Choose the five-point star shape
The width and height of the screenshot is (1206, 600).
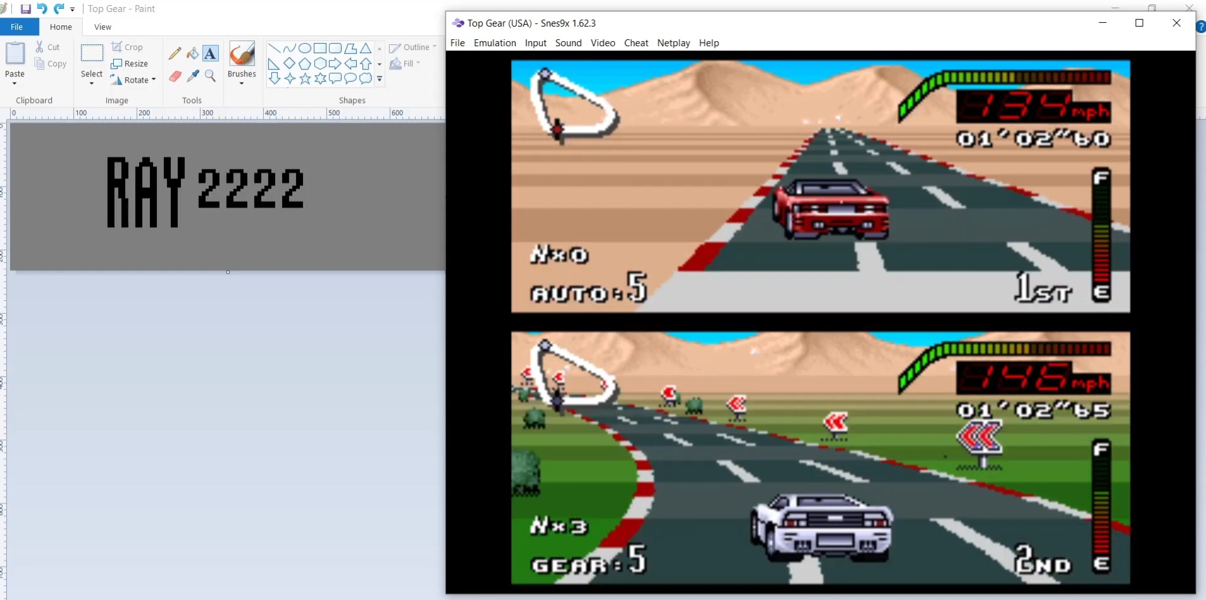[x=305, y=78]
